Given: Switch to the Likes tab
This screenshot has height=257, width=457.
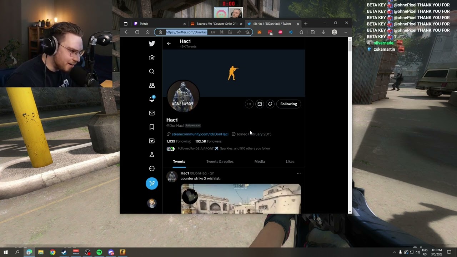Looking at the screenshot, I should (x=290, y=162).
